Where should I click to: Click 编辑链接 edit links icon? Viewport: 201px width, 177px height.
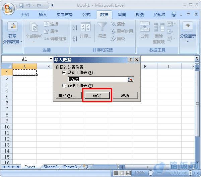tap(47, 38)
